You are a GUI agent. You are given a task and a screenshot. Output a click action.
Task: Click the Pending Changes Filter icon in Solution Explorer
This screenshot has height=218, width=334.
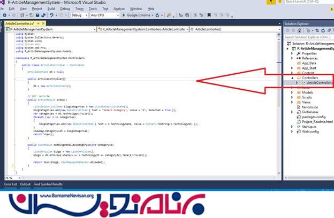coord(308,30)
